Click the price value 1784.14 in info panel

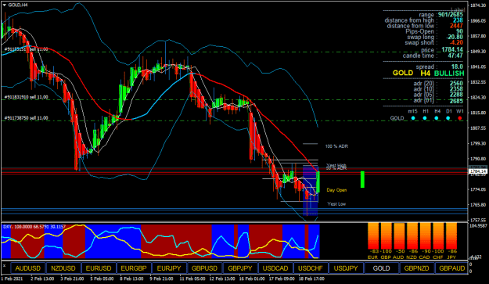[452, 50]
